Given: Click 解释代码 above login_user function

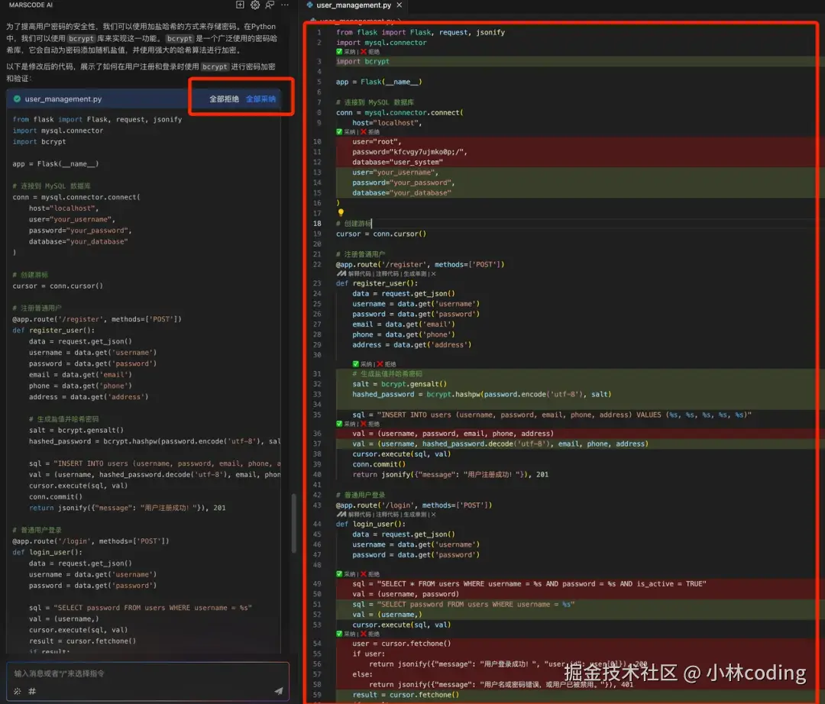Looking at the screenshot, I should (x=361, y=515).
